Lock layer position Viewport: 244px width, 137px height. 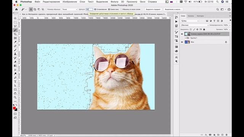[197, 29]
